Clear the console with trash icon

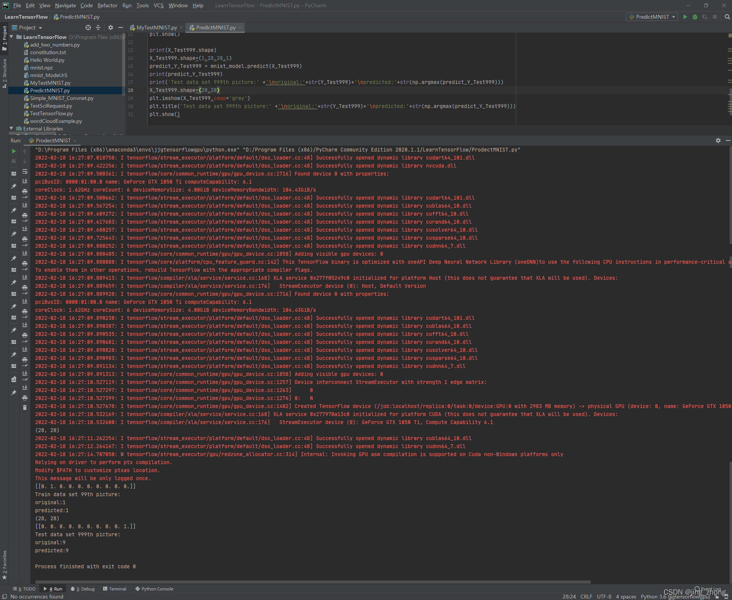(25, 408)
